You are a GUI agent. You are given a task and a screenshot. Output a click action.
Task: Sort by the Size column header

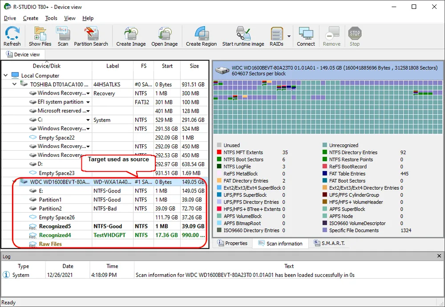[x=194, y=66]
